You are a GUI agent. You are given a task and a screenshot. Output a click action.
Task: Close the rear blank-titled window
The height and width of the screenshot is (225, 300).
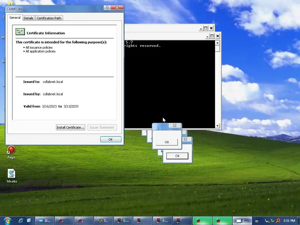211,28
